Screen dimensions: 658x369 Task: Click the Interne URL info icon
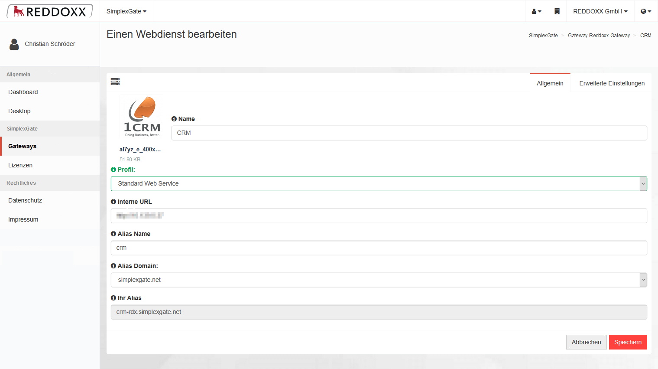pos(113,202)
